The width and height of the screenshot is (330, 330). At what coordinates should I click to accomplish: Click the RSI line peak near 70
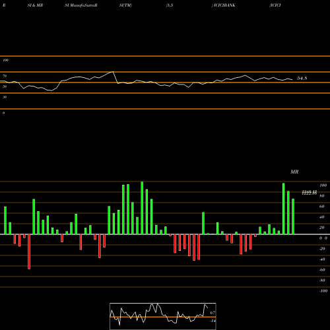click(x=113, y=72)
